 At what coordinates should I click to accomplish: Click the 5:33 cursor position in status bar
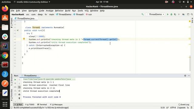pos(162,107)
